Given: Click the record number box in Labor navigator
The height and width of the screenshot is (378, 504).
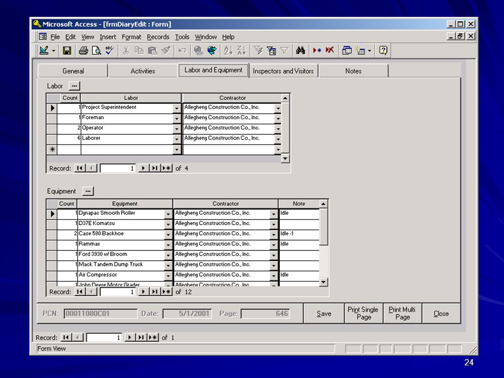Looking at the screenshot, I should [x=118, y=168].
